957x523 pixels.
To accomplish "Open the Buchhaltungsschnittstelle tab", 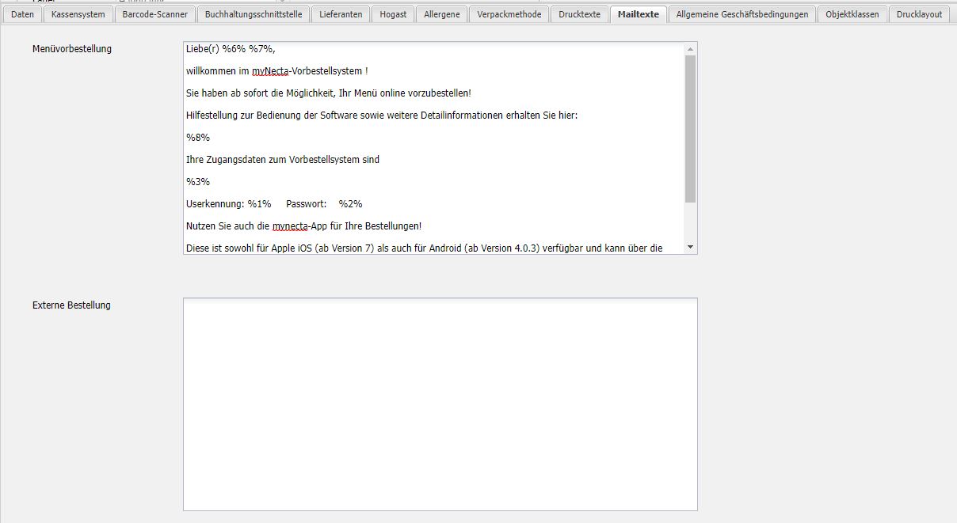I will coord(253,14).
